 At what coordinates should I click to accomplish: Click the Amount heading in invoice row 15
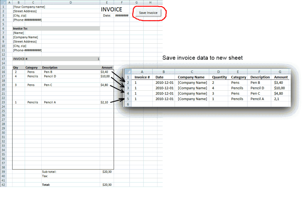tap(107, 68)
